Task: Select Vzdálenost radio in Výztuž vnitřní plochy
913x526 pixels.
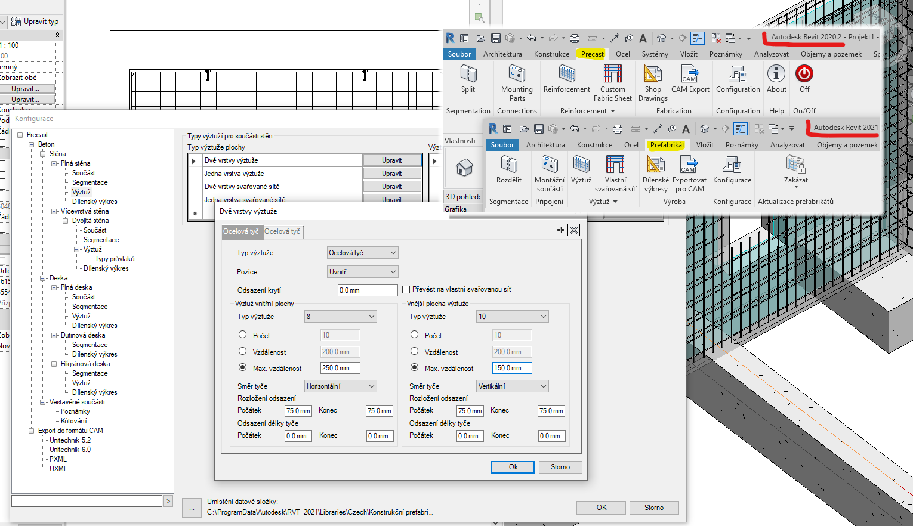Action: click(x=243, y=351)
